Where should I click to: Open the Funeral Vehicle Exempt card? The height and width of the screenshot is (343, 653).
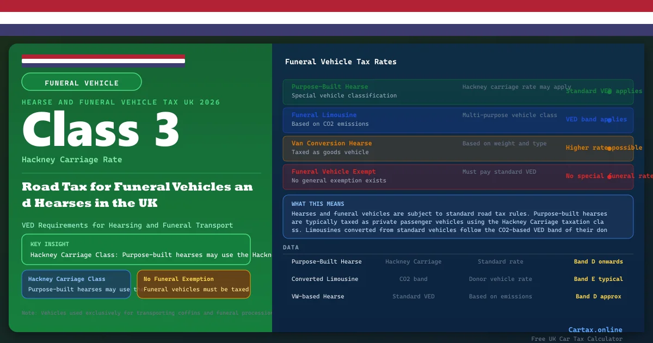point(424,176)
